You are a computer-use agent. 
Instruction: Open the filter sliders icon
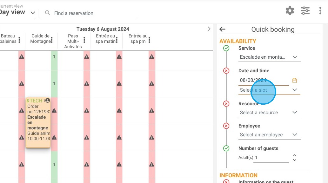pos(305,11)
